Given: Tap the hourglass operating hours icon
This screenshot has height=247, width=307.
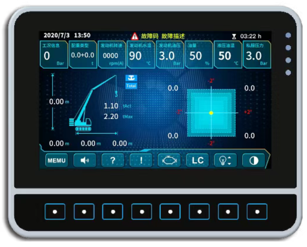Looking at the screenshot, I should [234, 36].
